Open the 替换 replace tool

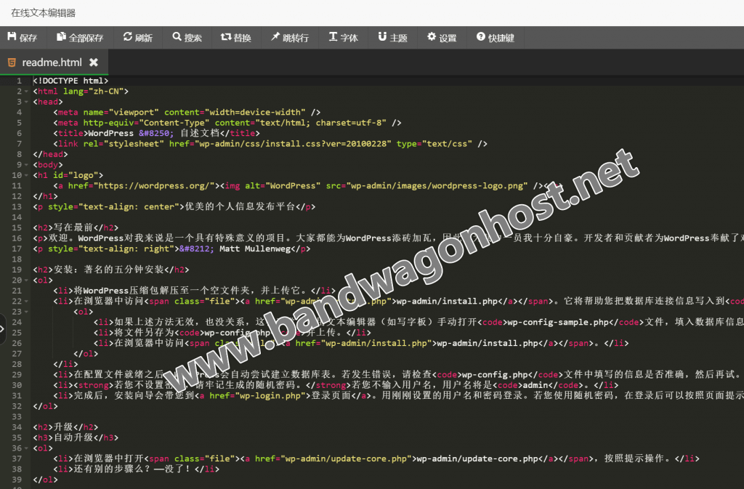[236, 38]
